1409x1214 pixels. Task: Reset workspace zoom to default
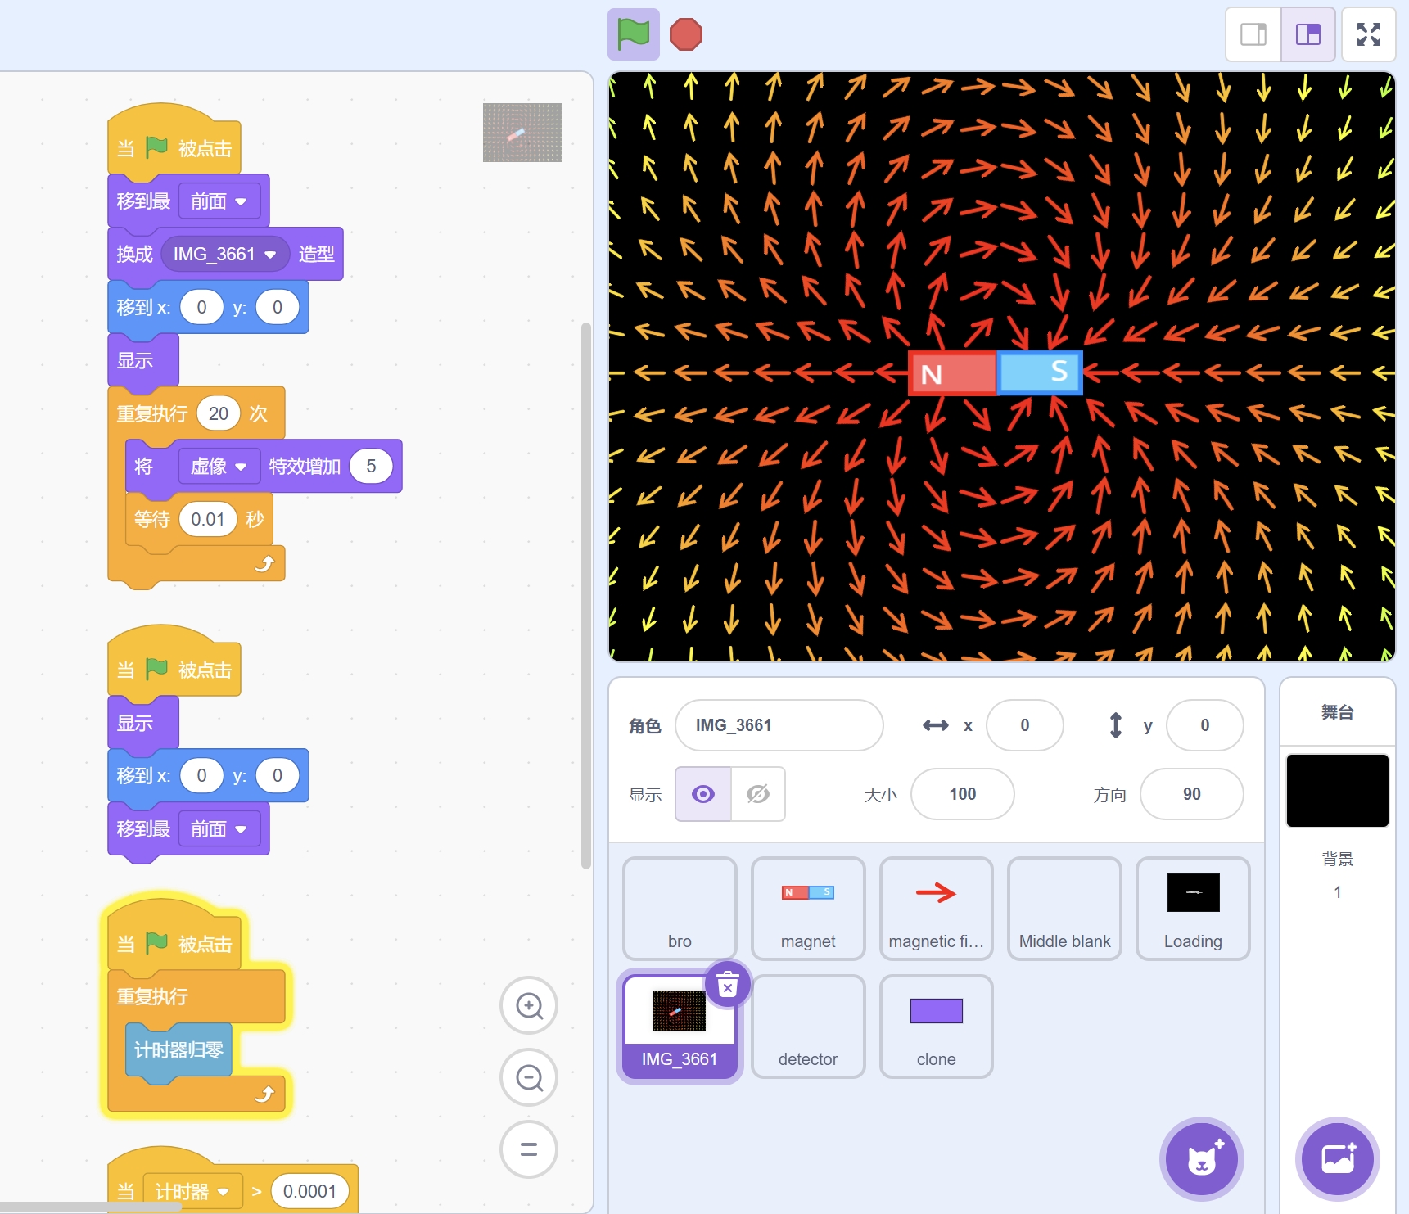click(529, 1149)
